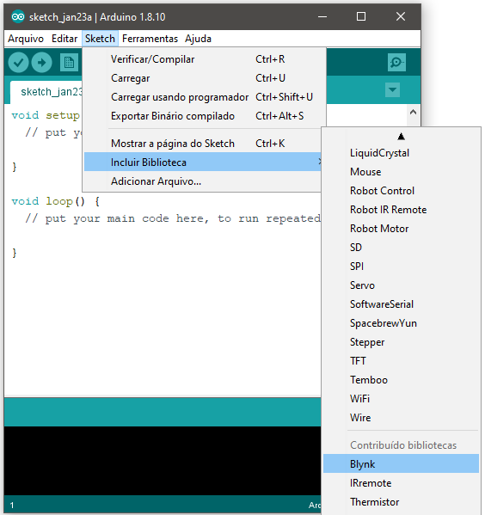Screen dimensions: 485x515
Task: Minimize the Arduino window
Action: click(322, 16)
